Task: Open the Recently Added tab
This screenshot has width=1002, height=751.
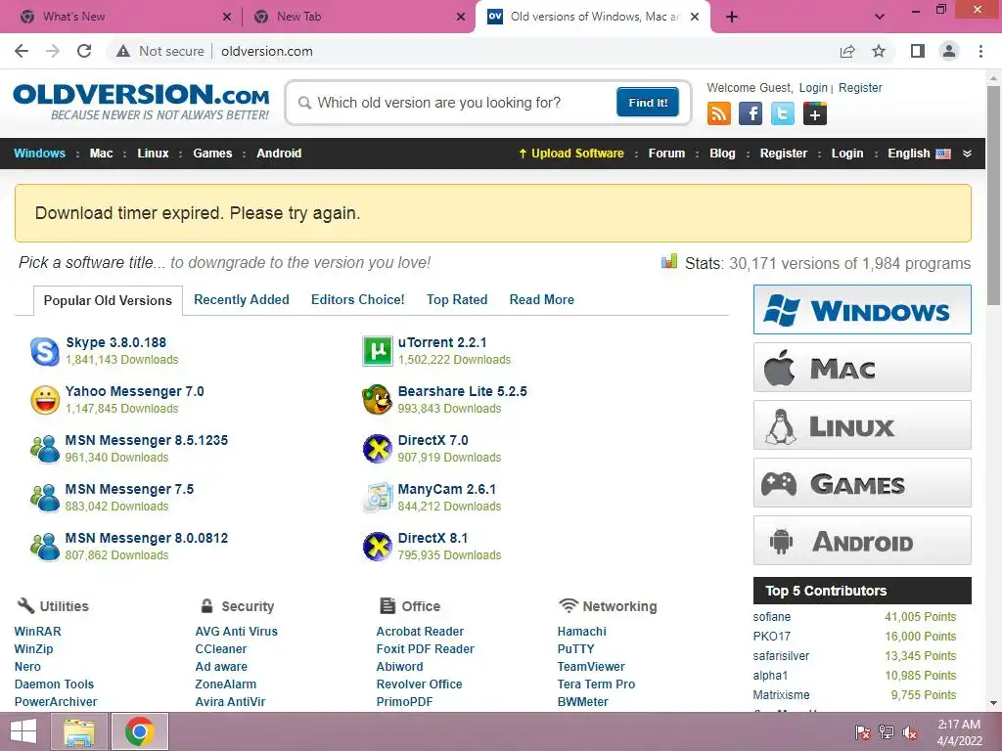Action: coord(242,299)
